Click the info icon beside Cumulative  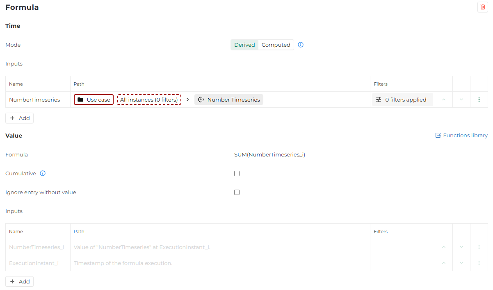[x=43, y=173]
